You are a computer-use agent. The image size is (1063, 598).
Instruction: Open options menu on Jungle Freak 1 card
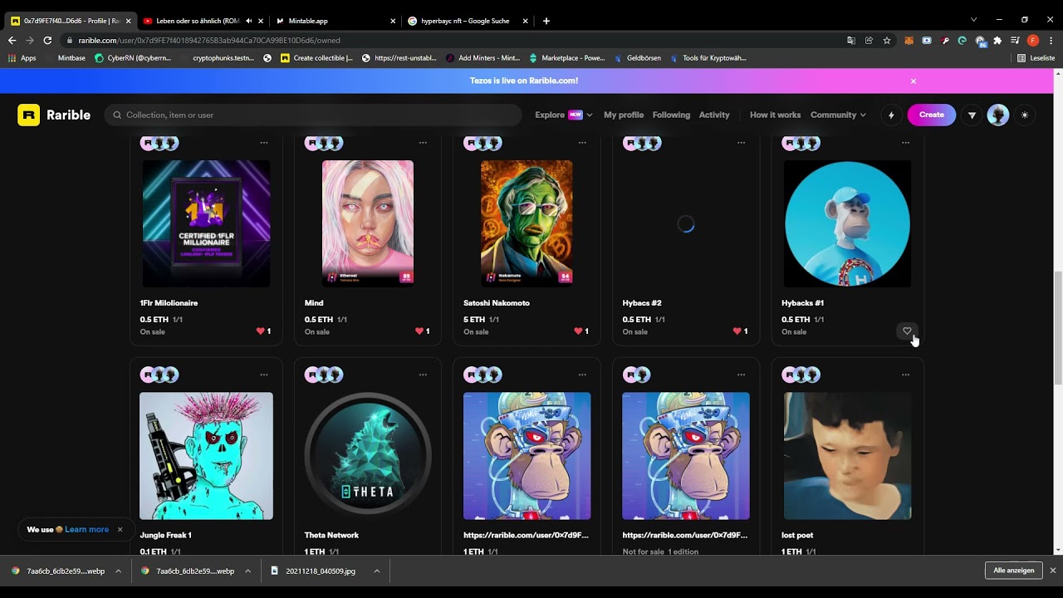click(x=264, y=375)
